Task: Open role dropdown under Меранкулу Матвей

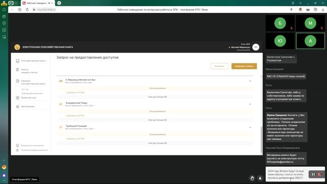Action: click(79, 83)
